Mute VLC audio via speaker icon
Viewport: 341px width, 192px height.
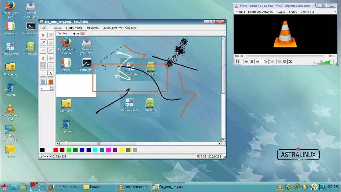pyautogui.click(x=314, y=63)
